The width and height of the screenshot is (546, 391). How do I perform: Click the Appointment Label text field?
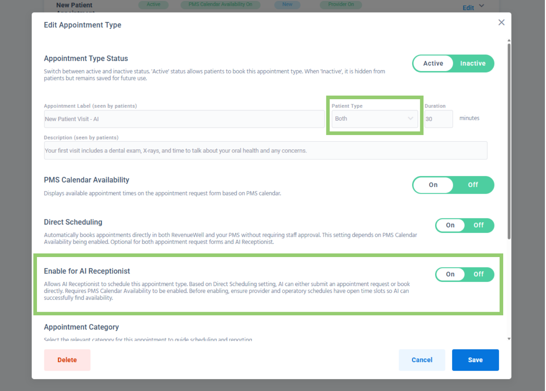pyautogui.click(x=184, y=119)
